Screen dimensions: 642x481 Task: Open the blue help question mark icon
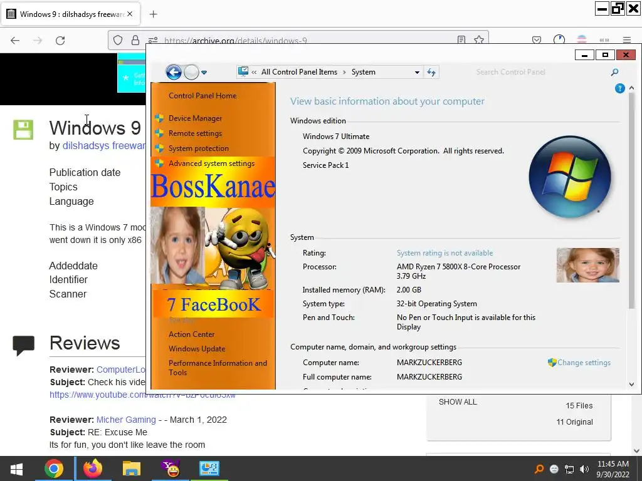click(619, 88)
